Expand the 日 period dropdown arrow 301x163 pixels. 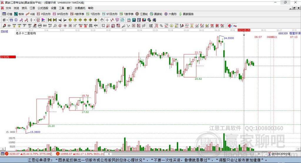7,20
